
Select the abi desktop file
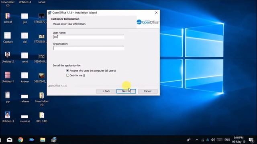25,38
